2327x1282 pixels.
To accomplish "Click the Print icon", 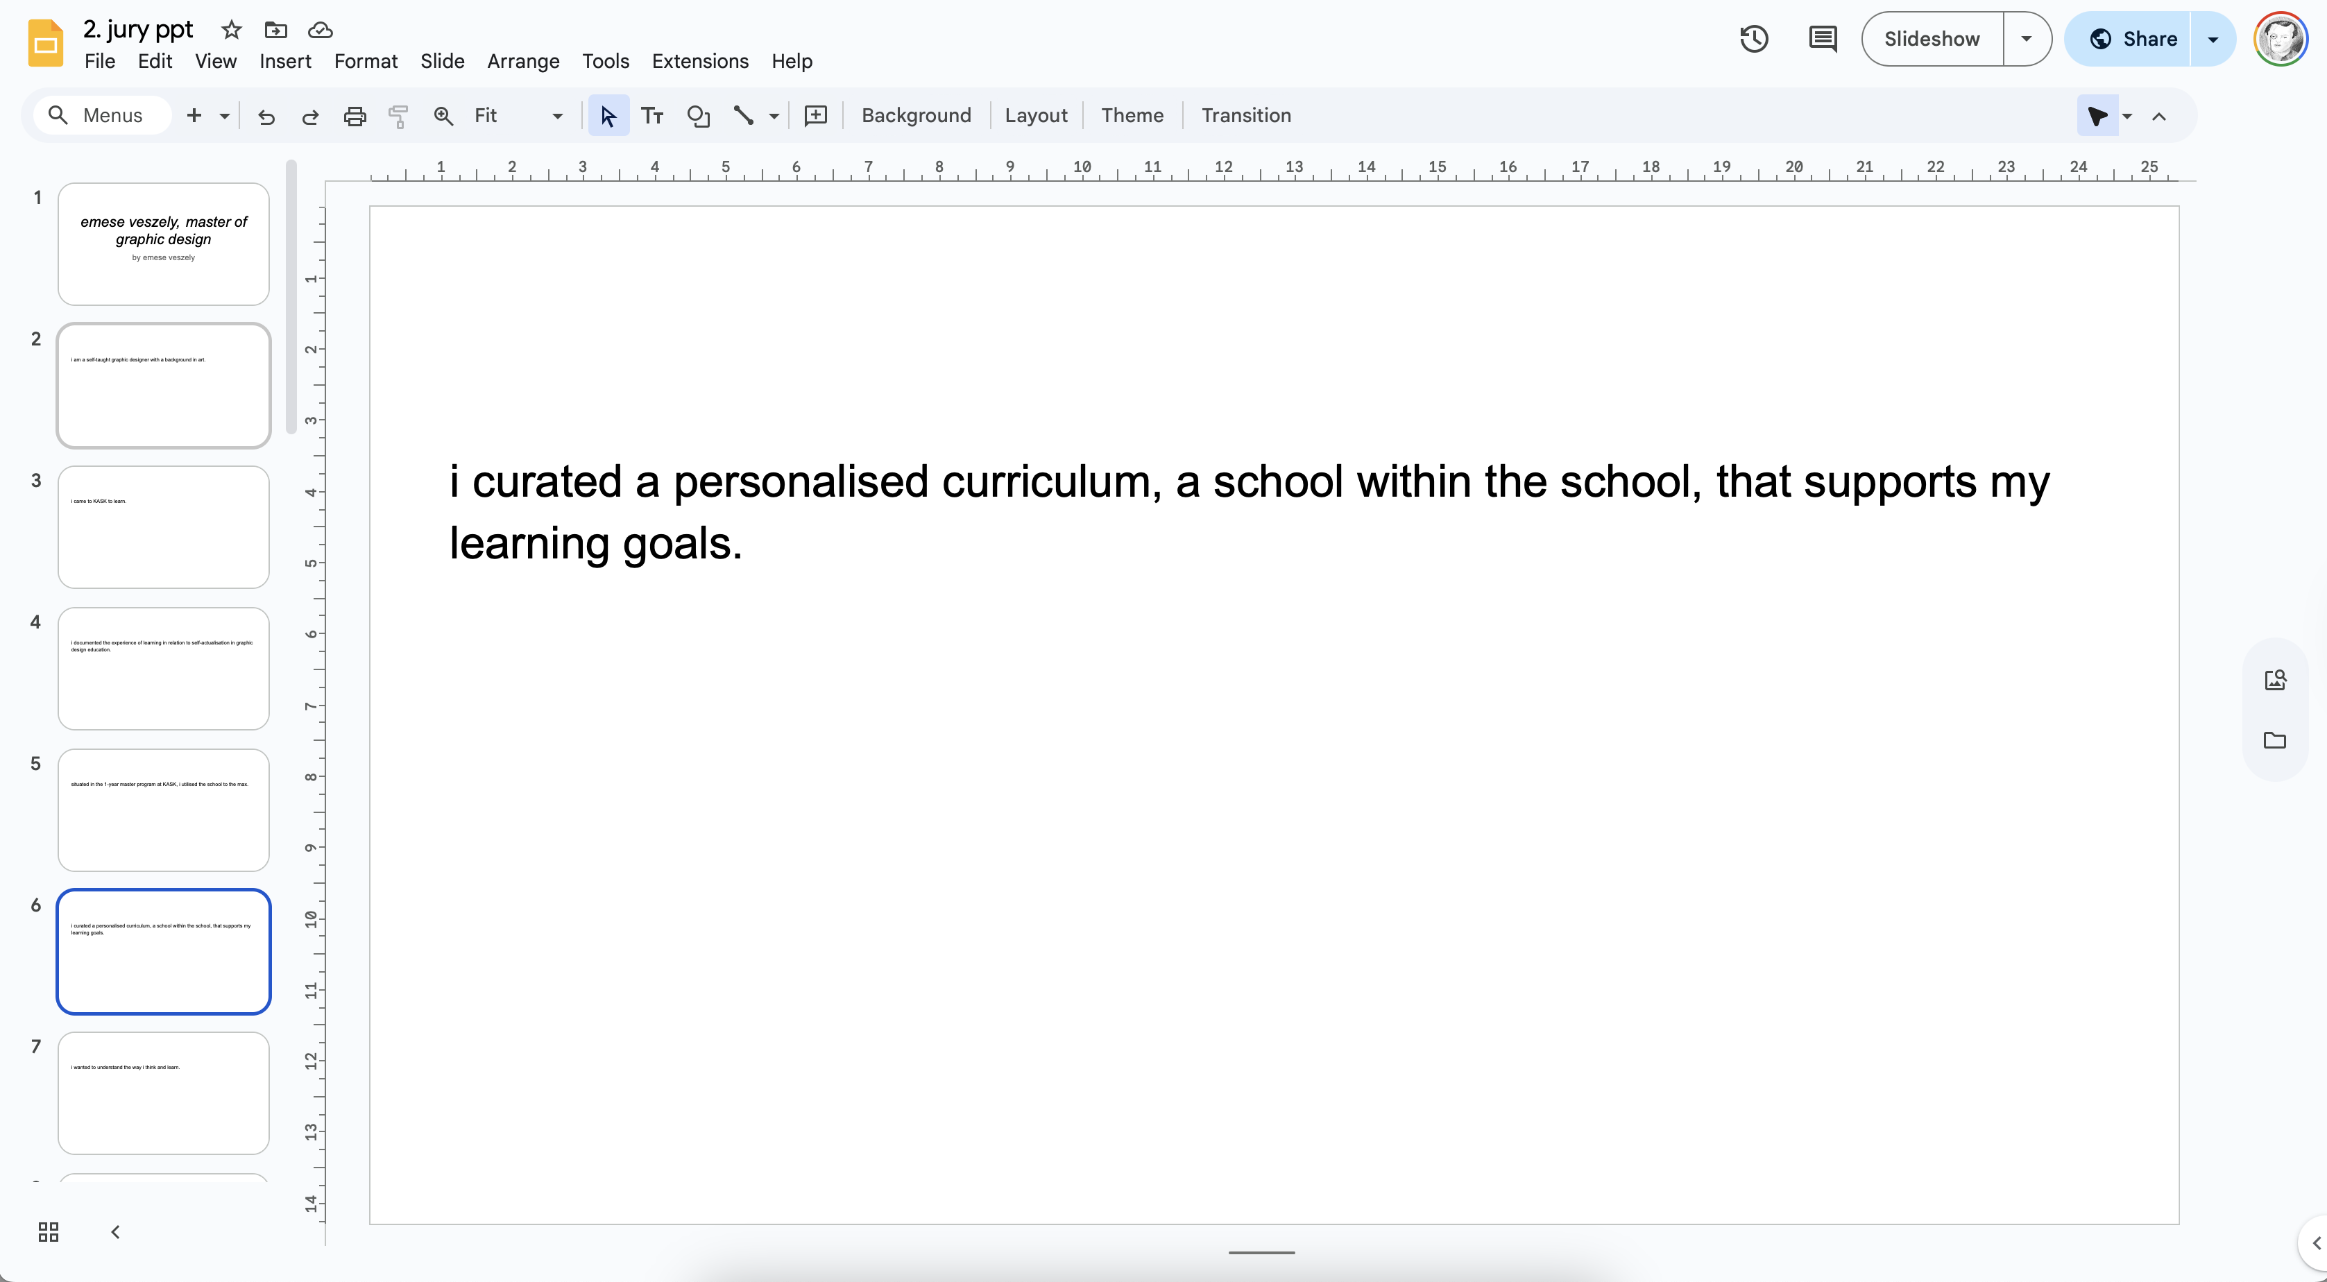I will (x=355, y=116).
